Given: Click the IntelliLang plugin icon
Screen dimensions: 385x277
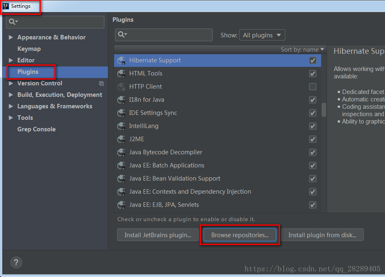Looking at the screenshot, I should tap(121, 126).
